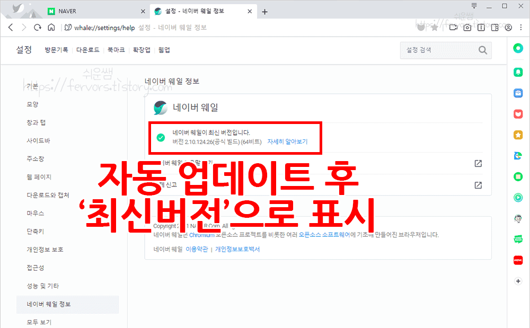Select 성능 및 기타 in the settings sidebar

click(43, 286)
